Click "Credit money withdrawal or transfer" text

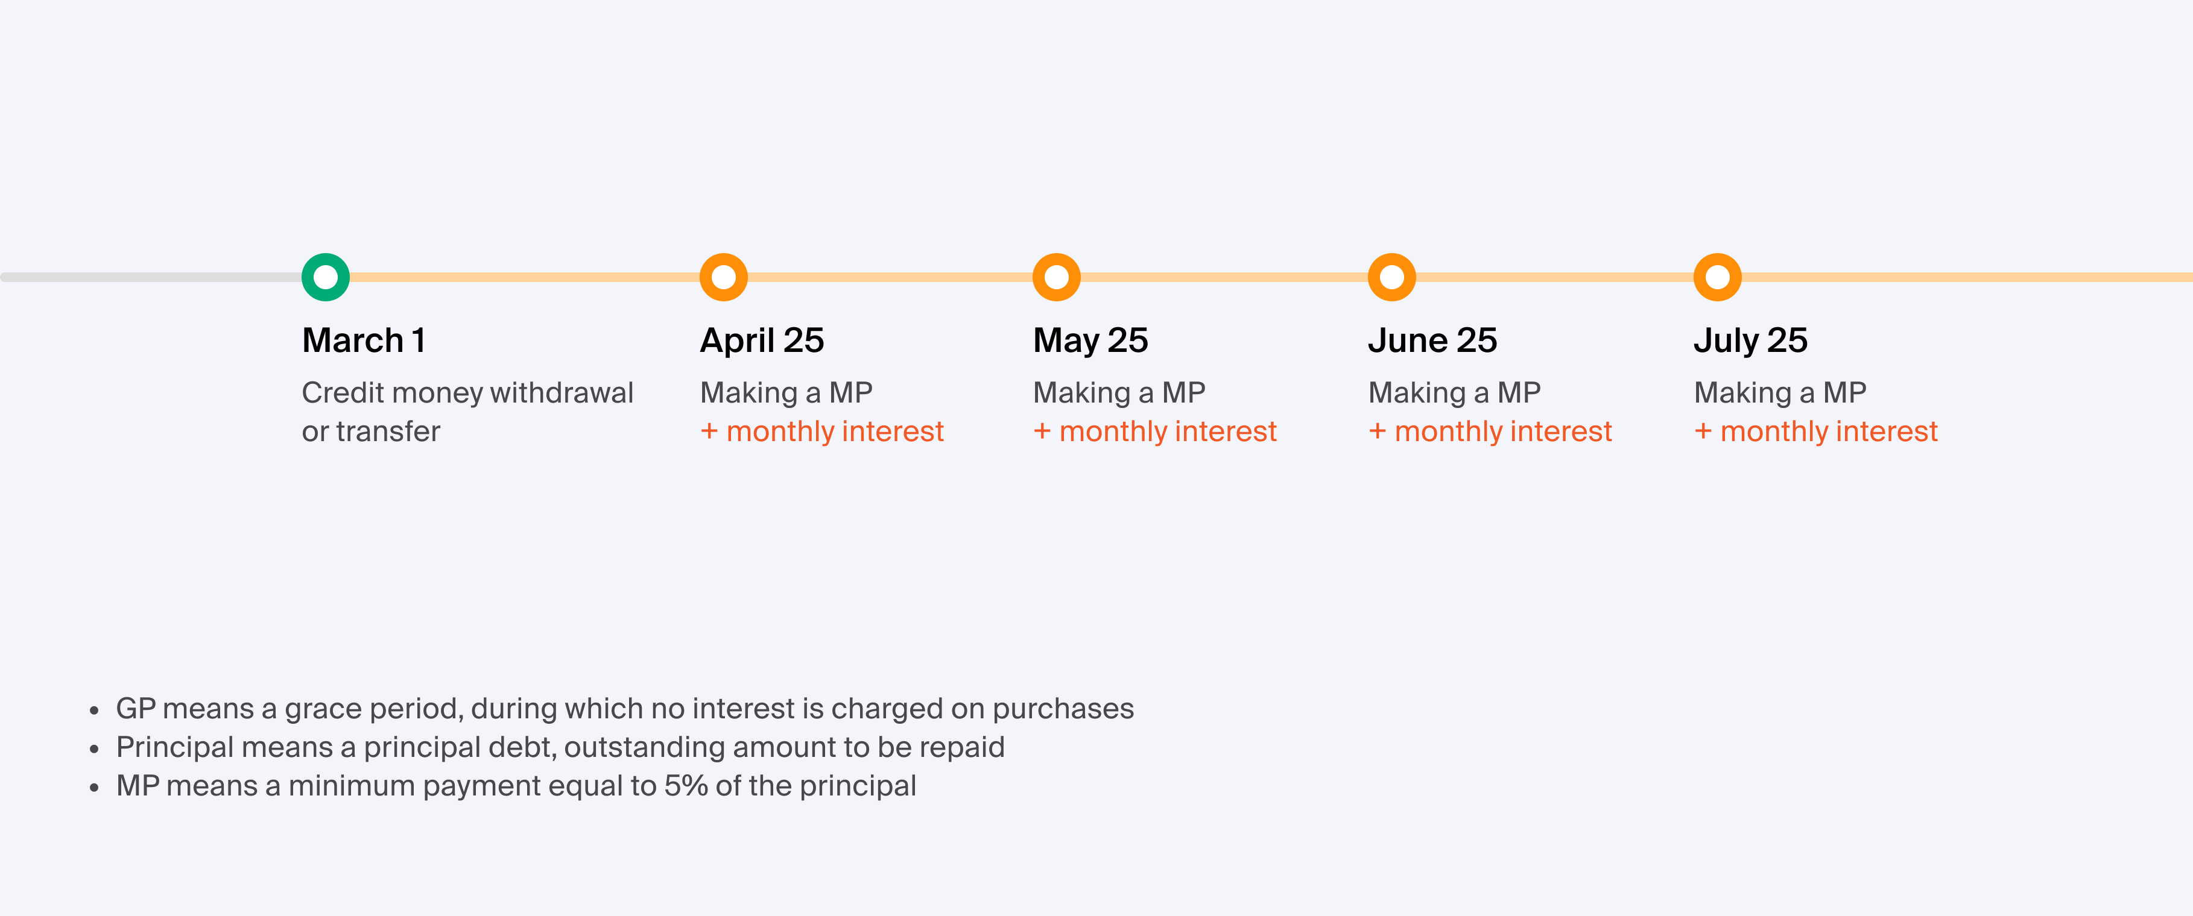point(466,412)
